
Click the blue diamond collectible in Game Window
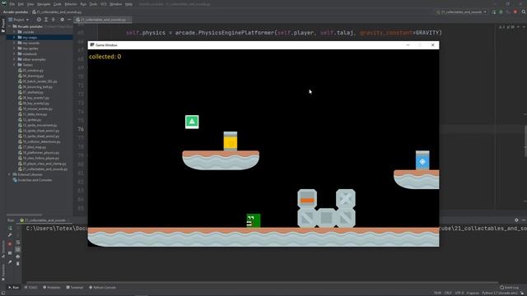(x=422, y=160)
